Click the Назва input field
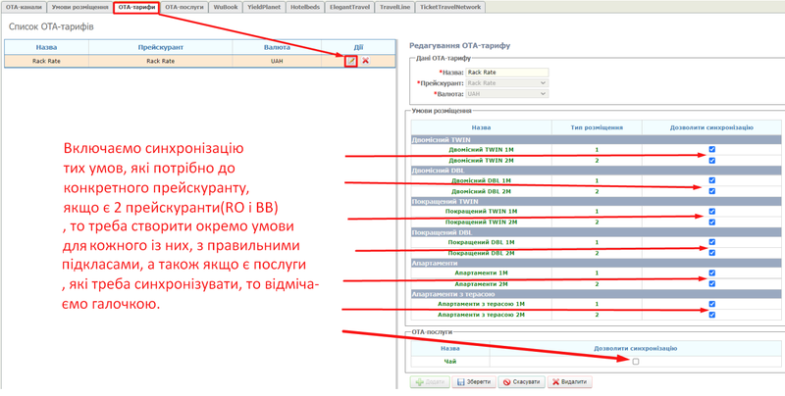The width and height of the screenshot is (785, 396). (506, 73)
